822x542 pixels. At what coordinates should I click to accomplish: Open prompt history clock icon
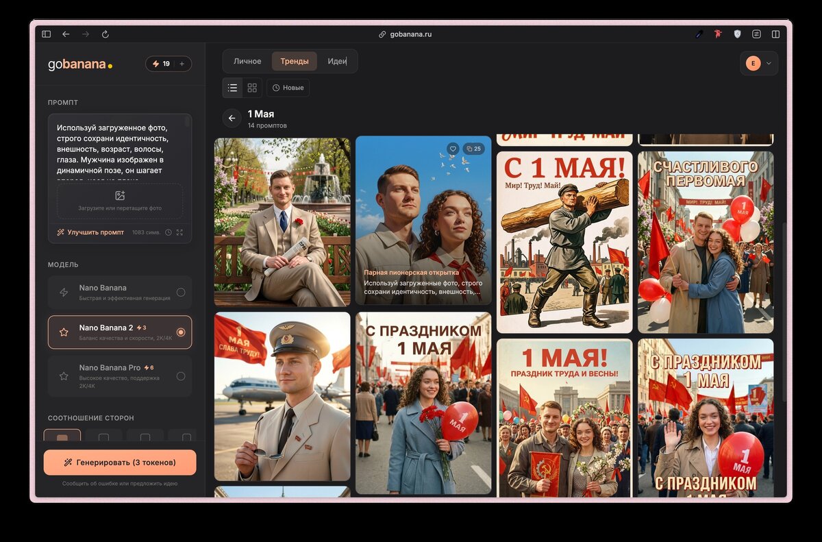169,232
